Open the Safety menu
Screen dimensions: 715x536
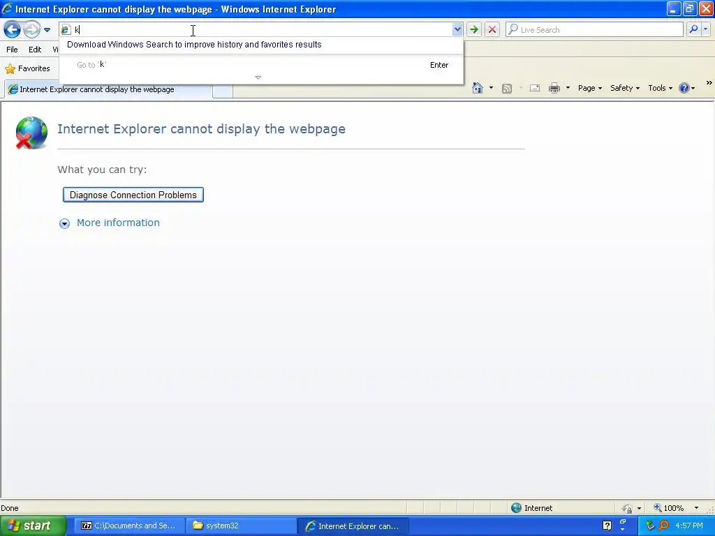625,88
